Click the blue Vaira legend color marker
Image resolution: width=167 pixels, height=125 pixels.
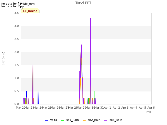[46, 120]
